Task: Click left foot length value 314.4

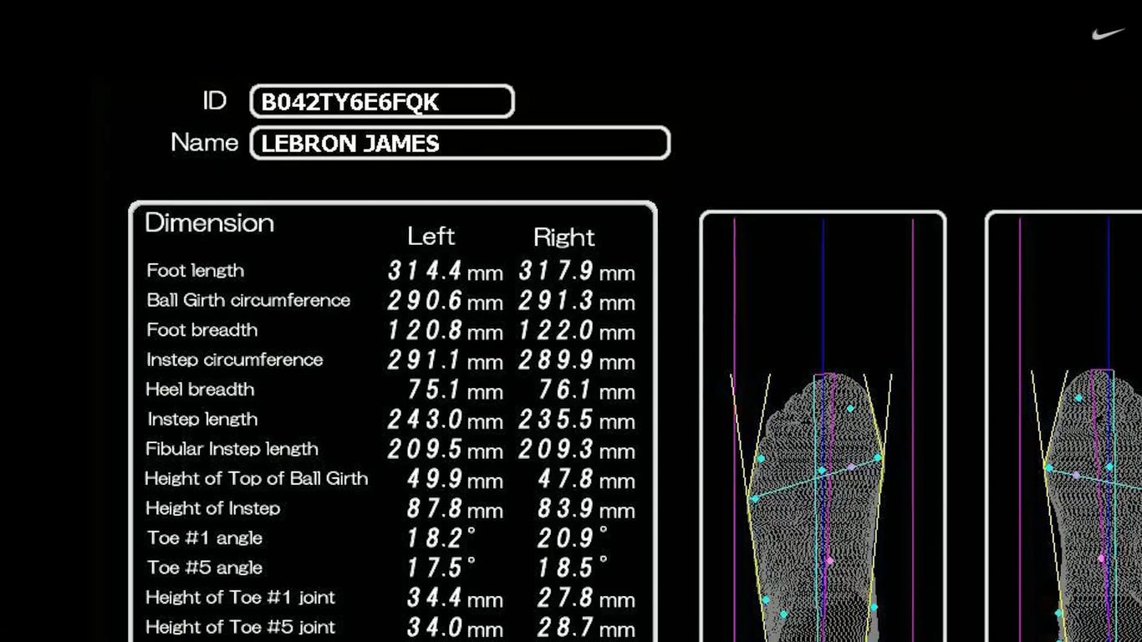Action: tap(425, 271)
